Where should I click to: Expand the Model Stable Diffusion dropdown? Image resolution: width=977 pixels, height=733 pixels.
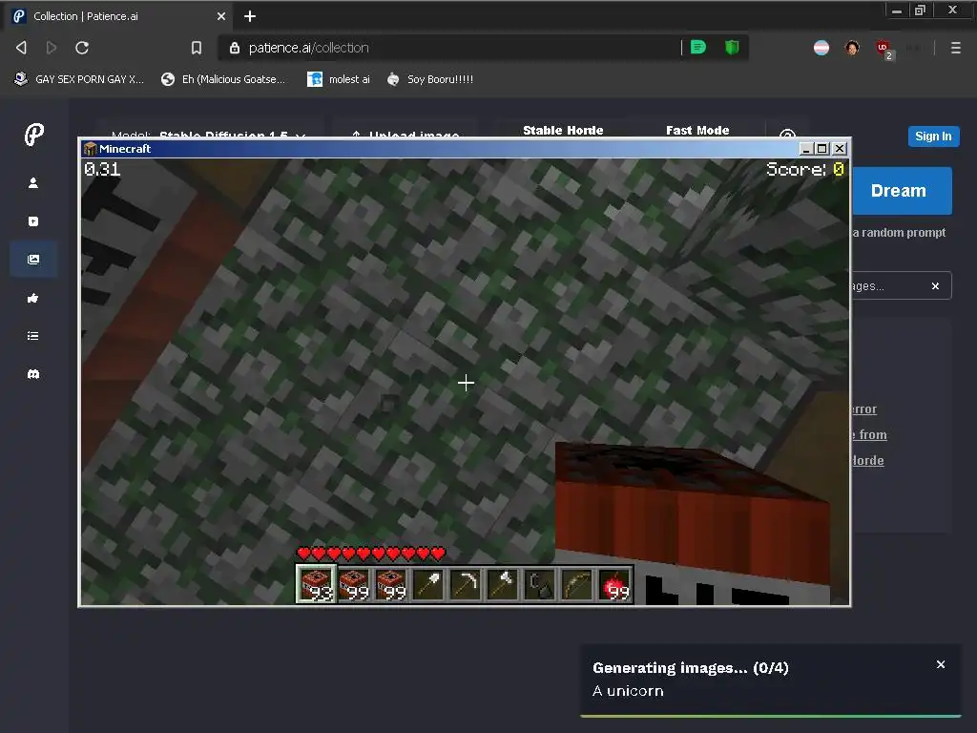[x=209, y=135]
